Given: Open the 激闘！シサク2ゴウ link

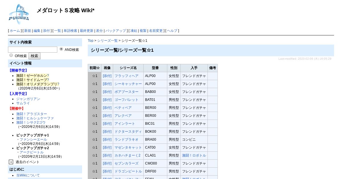Looking at the screenshot, I should [31, 122].
